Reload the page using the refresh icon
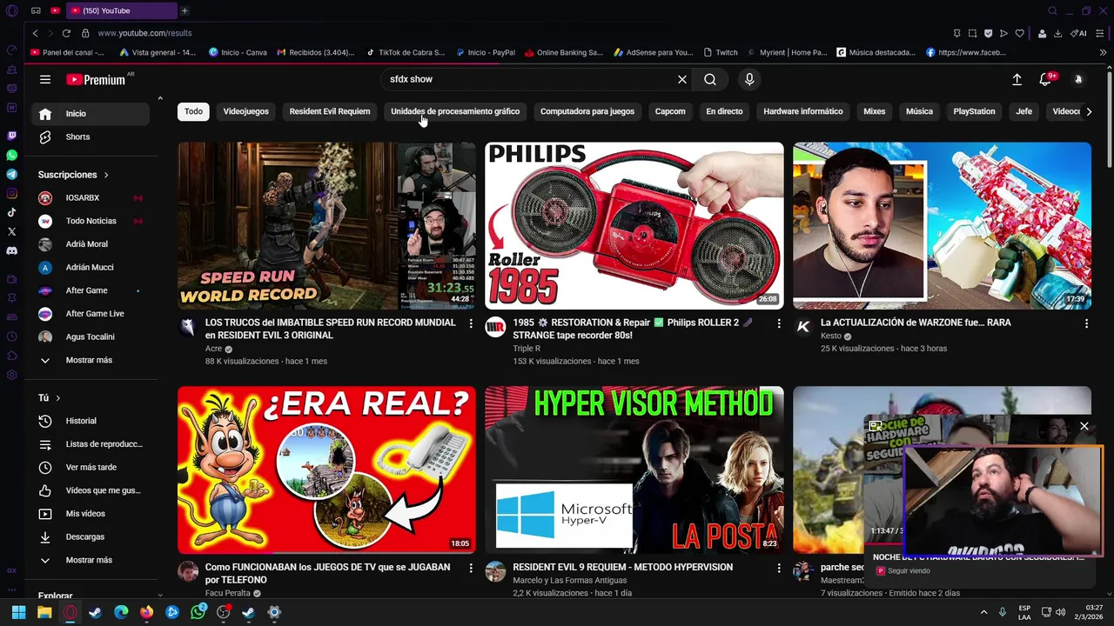Screen dimensions: 1114x626 (66, 33)
